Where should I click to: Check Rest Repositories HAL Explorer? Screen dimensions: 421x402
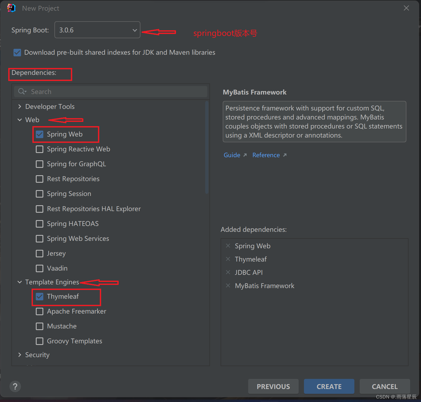pos(40,209)
